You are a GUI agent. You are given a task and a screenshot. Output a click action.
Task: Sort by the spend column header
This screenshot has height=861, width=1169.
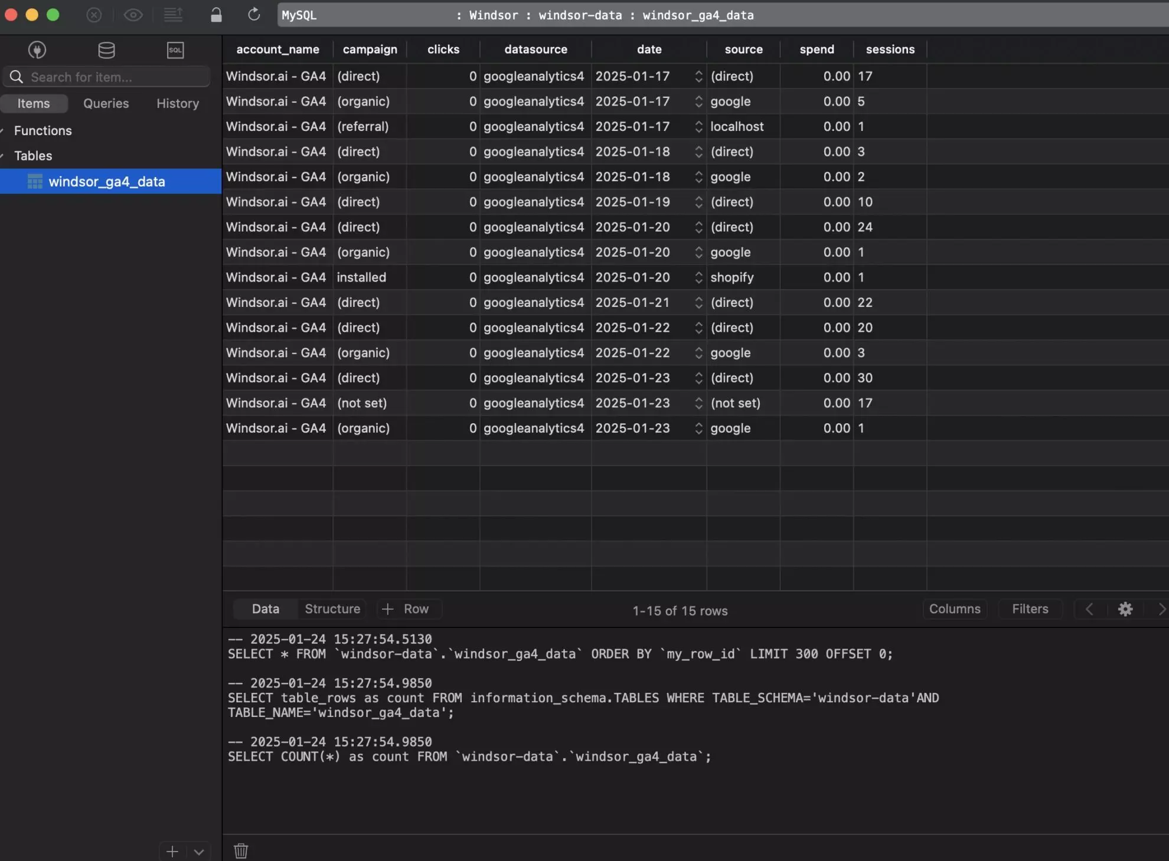[x=817, y=50]
